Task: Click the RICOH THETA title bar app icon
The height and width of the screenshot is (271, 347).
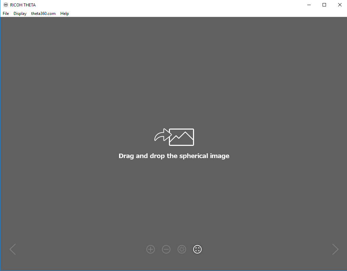Action: [6, 5]
